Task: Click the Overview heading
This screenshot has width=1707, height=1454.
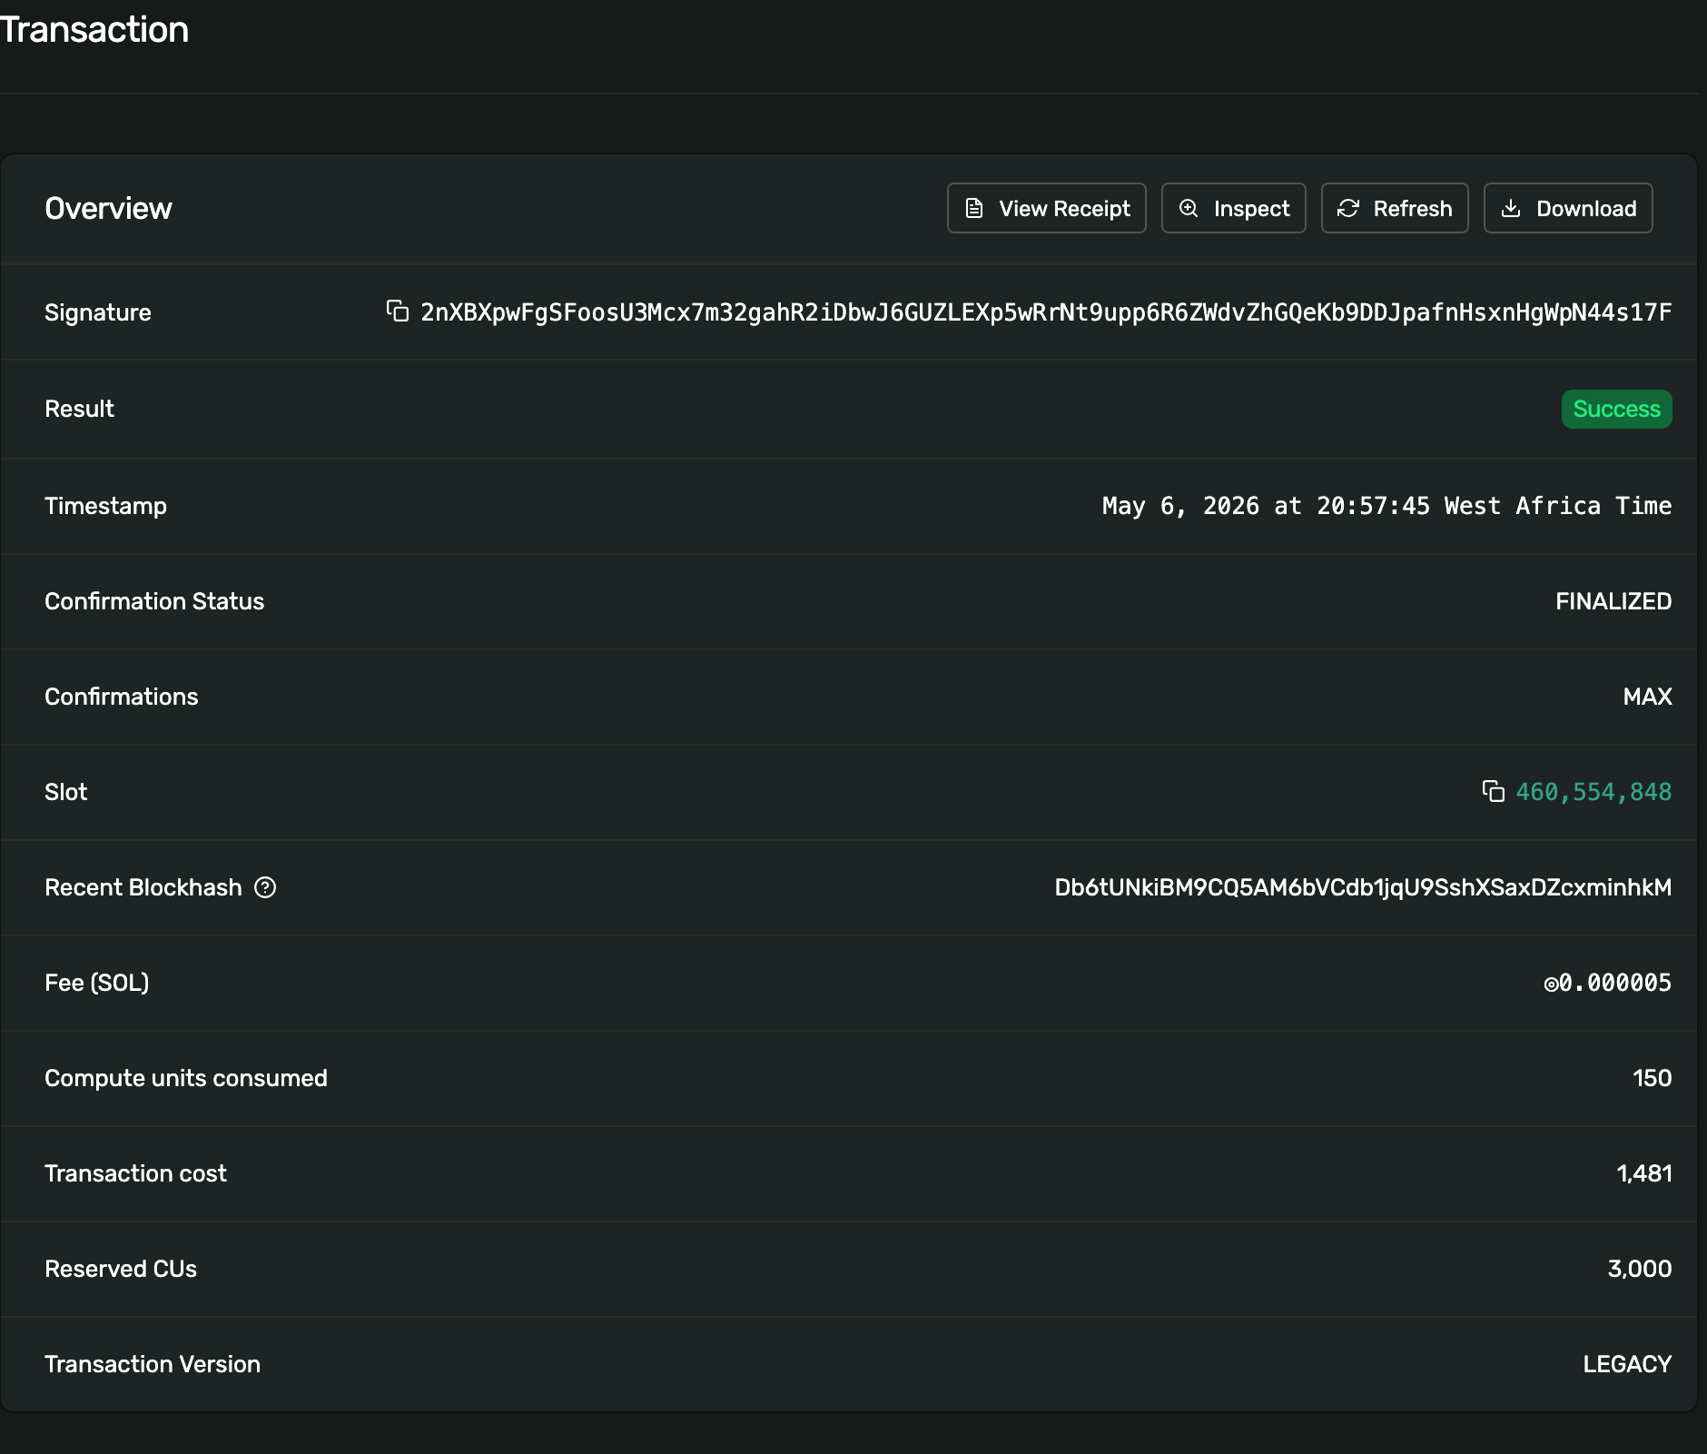Action: [108, 208]
